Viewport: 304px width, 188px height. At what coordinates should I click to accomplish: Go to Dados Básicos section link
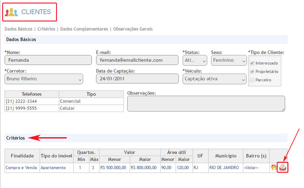tap(19, 29)
